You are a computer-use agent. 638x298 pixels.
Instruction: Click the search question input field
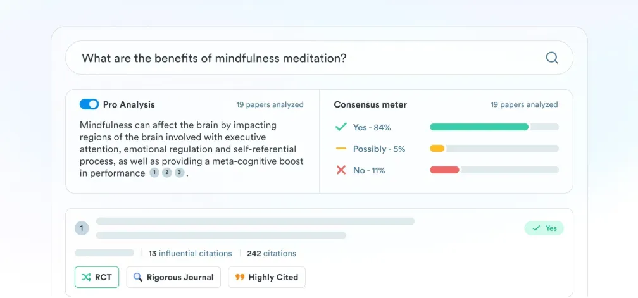pos(319,58)
